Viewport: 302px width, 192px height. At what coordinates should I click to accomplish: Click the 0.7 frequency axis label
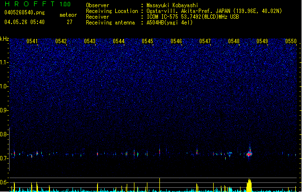(x=4, y=158)
